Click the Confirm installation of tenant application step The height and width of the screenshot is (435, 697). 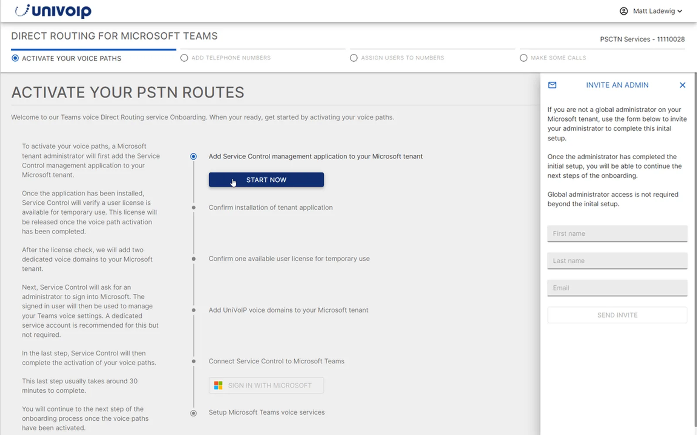coord(271,207)
